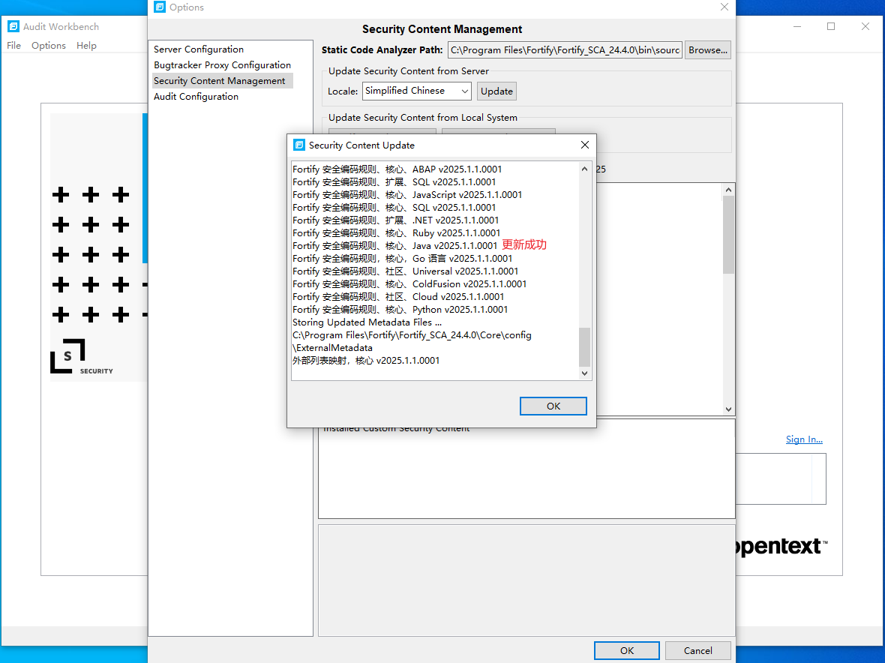Click Cancel in the Options window
The width and height of the screenshot is (885, 663).
[x=697, y=650]
